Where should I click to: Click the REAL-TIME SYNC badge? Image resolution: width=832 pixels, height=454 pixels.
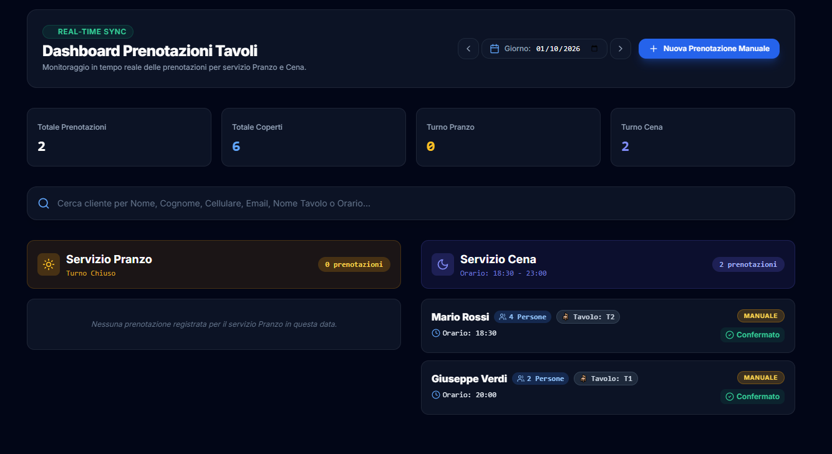[x=88, y=32]
